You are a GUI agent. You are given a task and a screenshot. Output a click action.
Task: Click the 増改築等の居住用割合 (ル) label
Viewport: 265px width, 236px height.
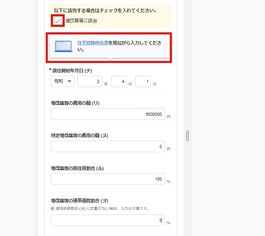click(77, 168)
